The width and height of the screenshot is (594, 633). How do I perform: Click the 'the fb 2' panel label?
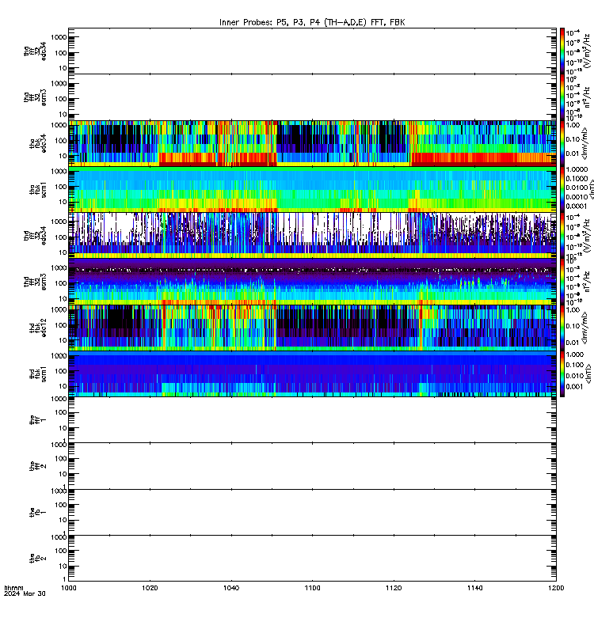(x=38, y=559)
